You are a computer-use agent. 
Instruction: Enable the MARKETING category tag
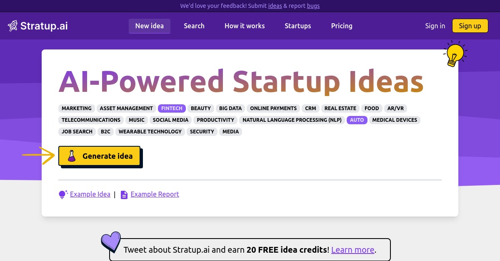tap(77, 108)
